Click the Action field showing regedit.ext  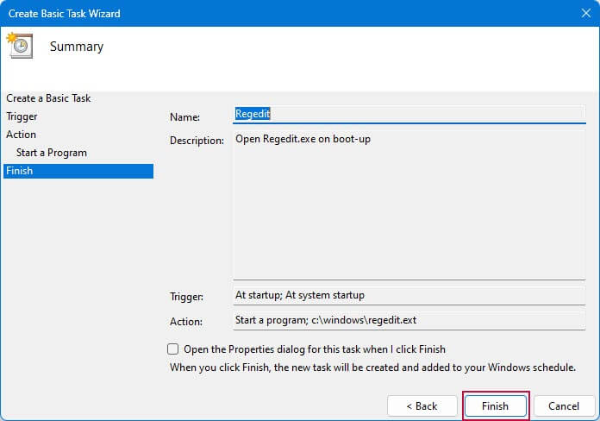click(x=409, y=320)
